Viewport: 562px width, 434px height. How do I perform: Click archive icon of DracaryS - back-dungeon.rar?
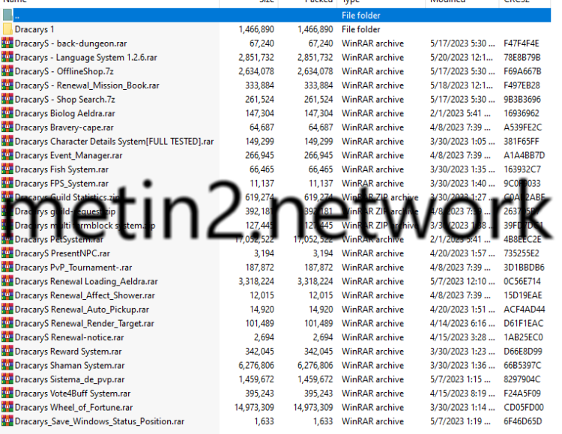[x=7, y=43]
